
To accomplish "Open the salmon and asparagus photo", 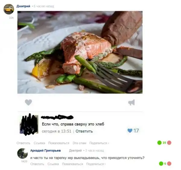I will tap(80, 52).
